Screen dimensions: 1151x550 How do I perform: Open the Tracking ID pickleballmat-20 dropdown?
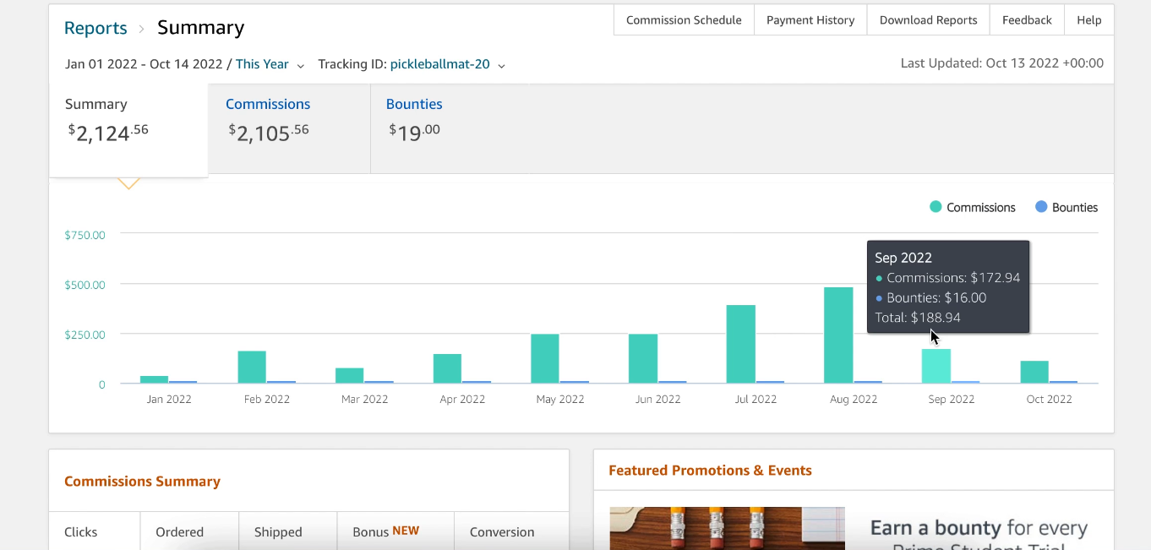(x=448, y=64)
